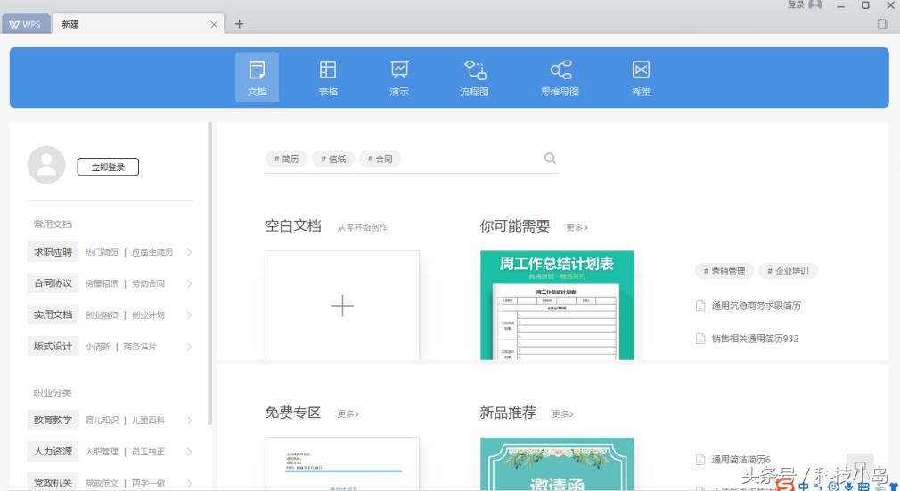Viewport: 900px width, 491px height.
Task: Click 更多 next to 你可能需要
Action: coord(577,227)
